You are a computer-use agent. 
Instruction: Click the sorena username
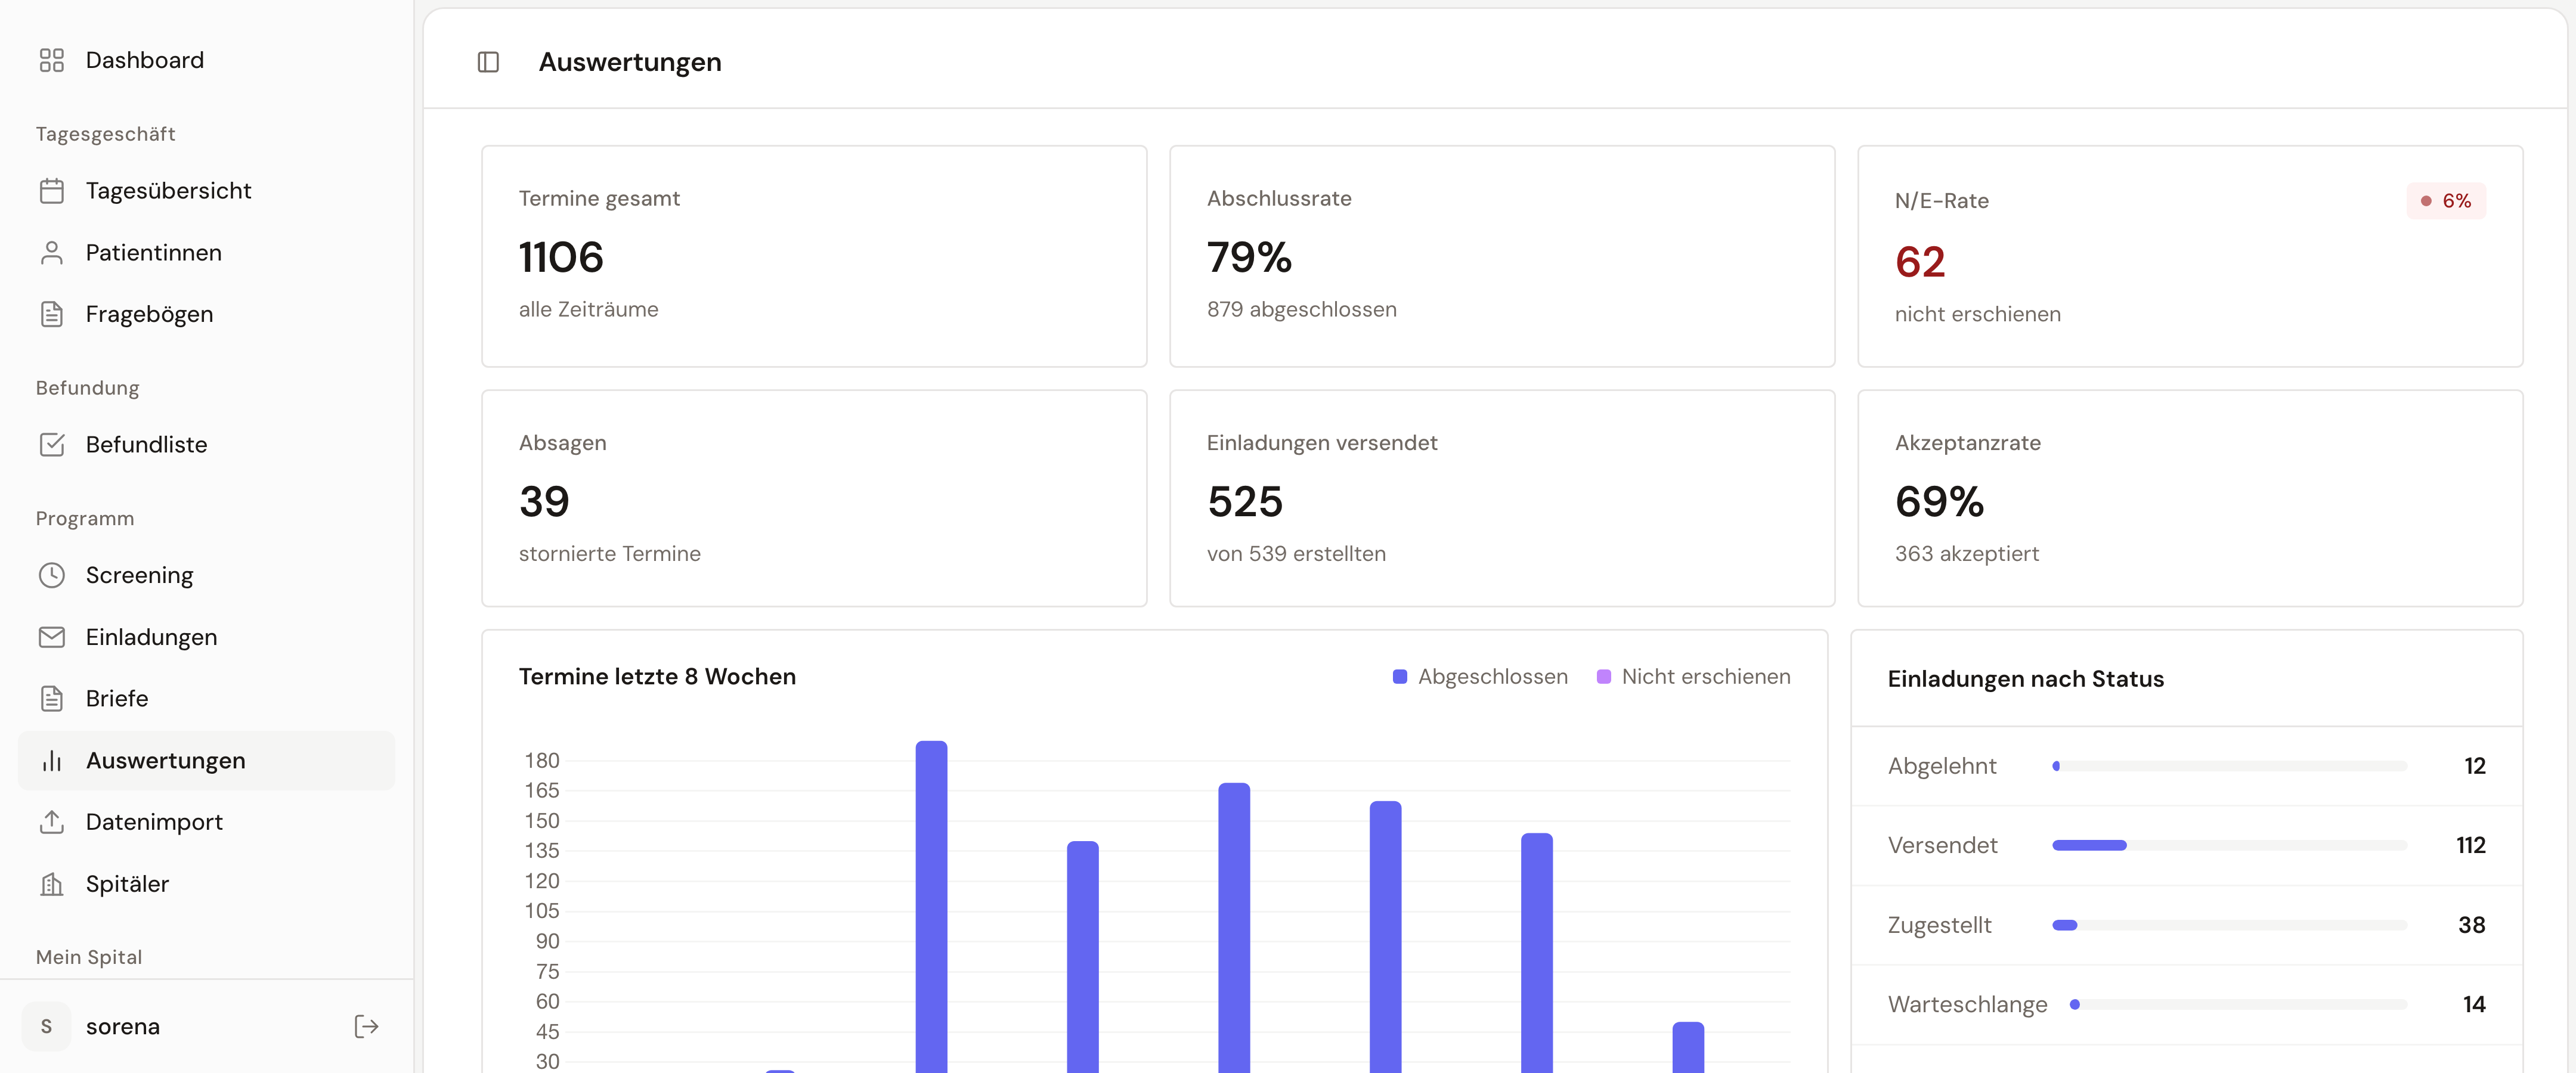(x=123, y=1026)
